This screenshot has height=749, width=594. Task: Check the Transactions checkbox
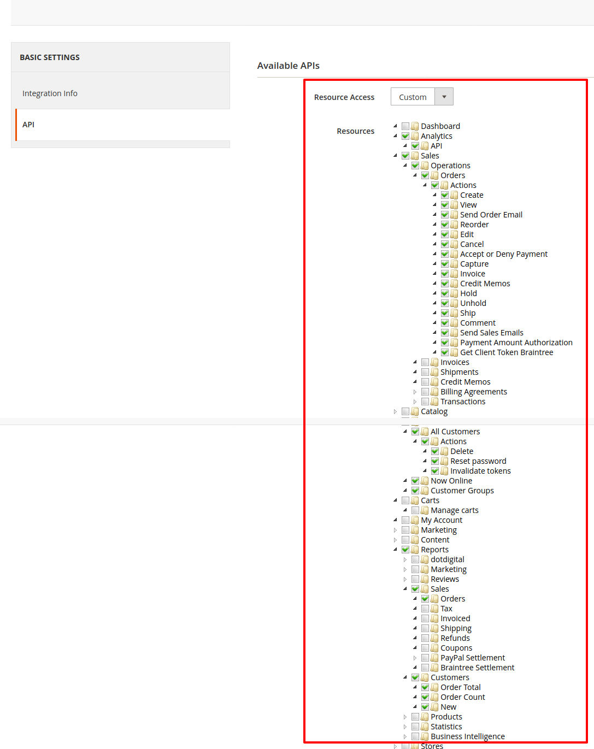pos(425,402)
